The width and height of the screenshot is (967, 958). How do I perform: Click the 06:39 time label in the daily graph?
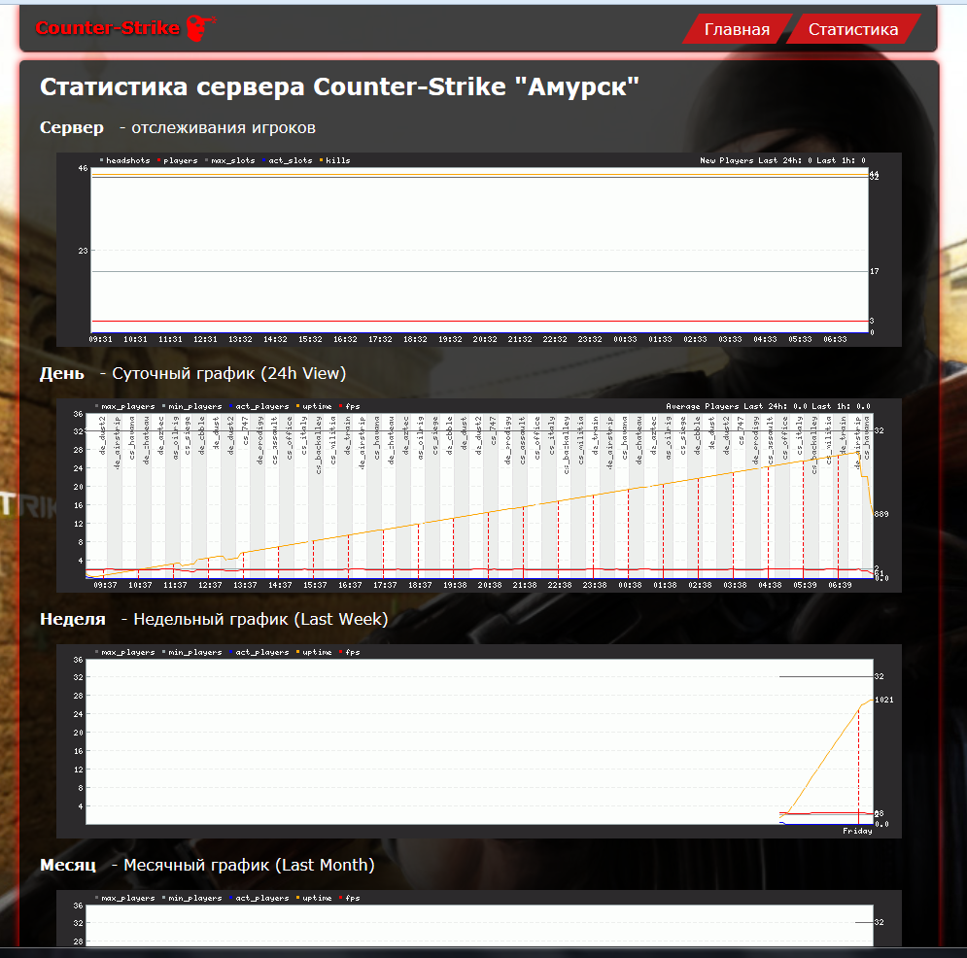coord(840,585)
